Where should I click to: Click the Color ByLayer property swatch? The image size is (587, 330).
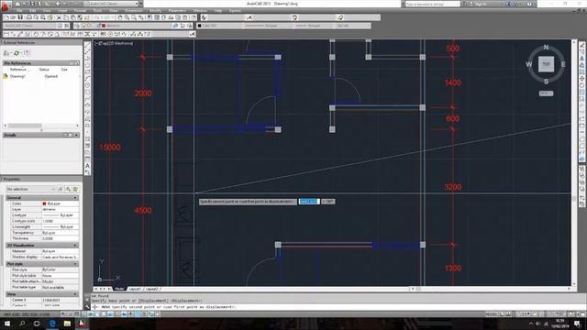(x=44, y=203)
